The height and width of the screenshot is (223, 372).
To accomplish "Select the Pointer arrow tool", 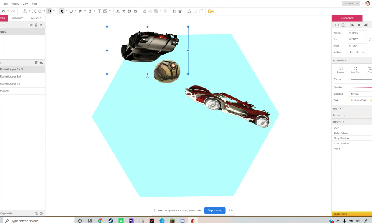I will (x=62, y=11).
